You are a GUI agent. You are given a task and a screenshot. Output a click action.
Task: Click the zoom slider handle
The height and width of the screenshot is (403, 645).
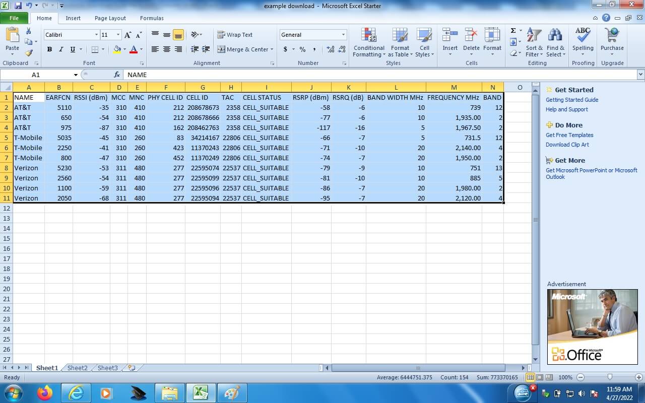click(610, 377)
